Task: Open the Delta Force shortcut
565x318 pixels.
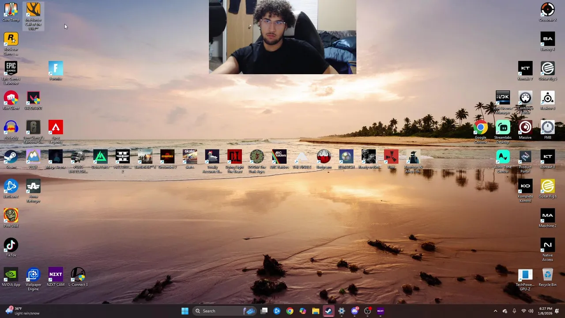Action: pos(100,159)
